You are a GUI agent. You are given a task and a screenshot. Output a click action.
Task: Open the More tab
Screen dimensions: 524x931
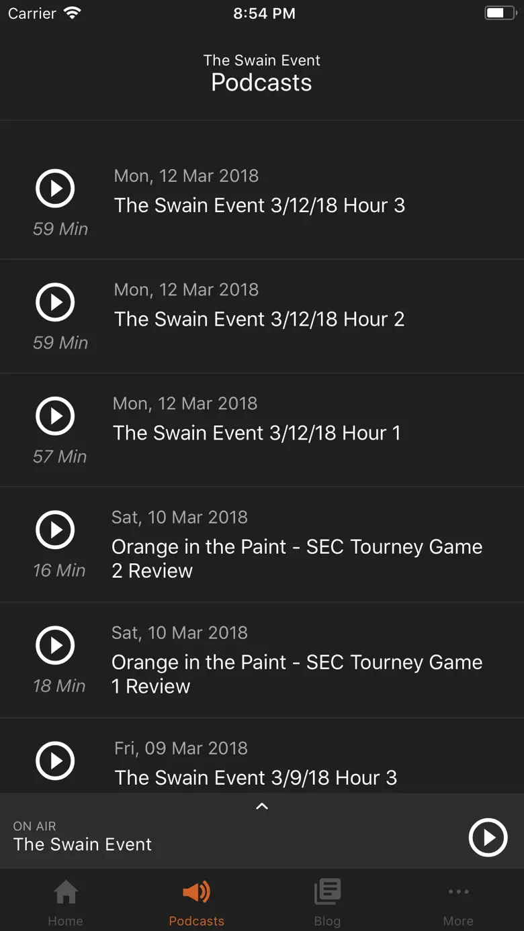click(x=458, y=901)
